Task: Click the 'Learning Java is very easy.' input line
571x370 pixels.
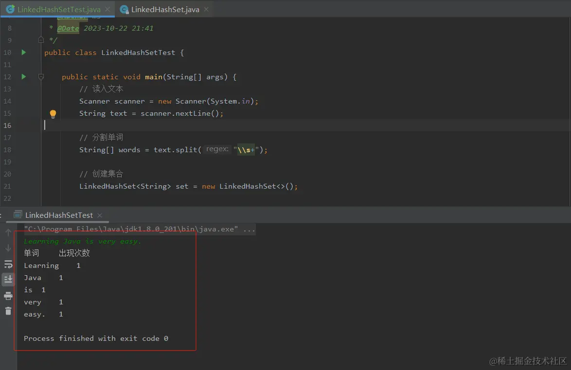Action: [x=82, y=242]
